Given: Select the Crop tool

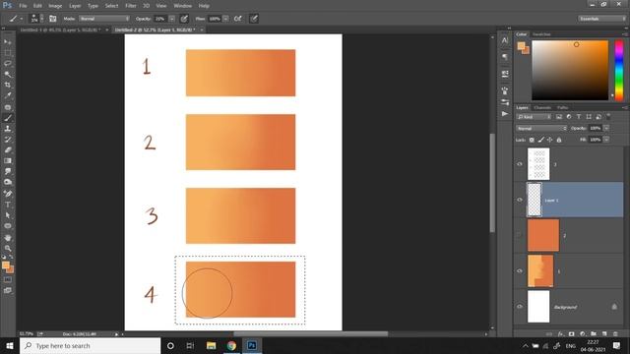Looking at the screenshot, I should 8,86.
